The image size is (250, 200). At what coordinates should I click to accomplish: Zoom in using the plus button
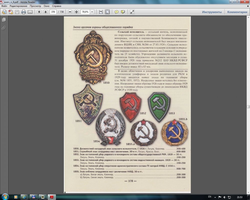pyautogui.click(x=76, y=12)
